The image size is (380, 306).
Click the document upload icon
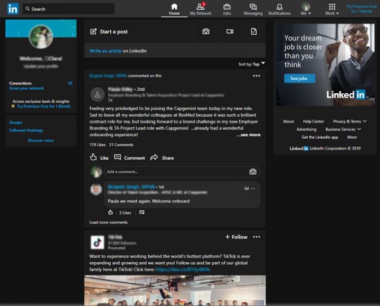pos(254,31)
